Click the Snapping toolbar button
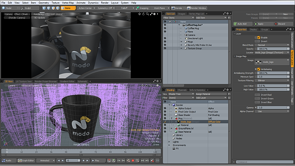295x166 pixels. (142, 8)
